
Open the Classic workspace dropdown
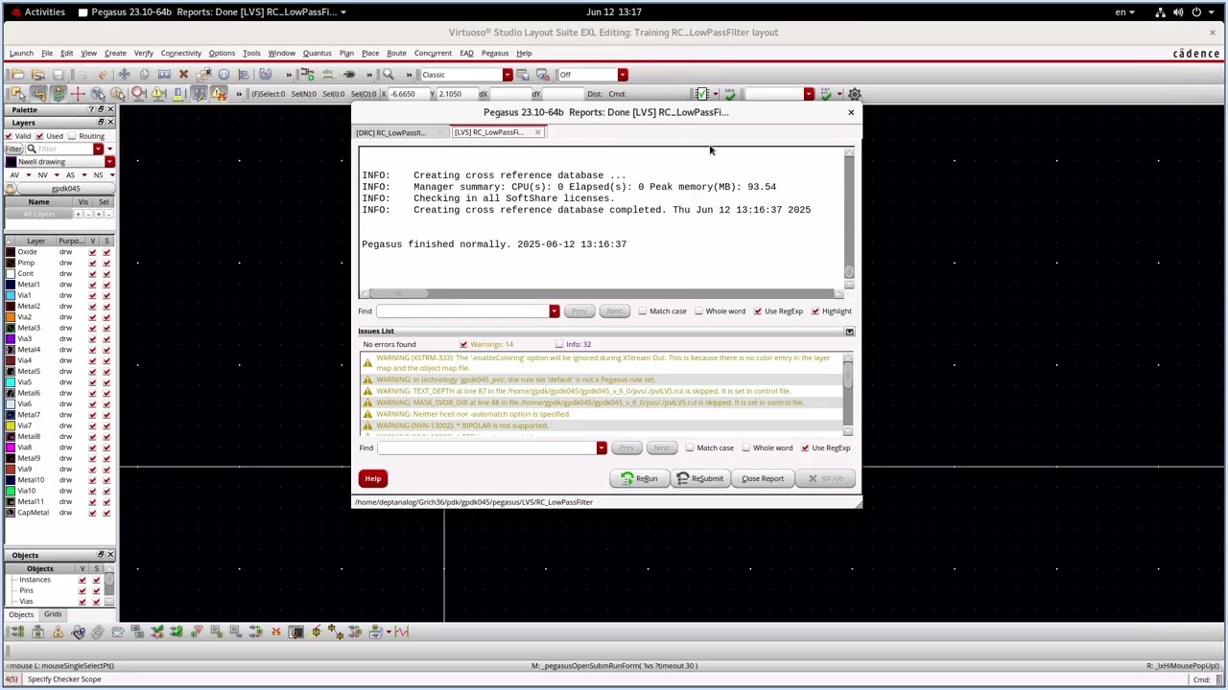coord(508,75)
